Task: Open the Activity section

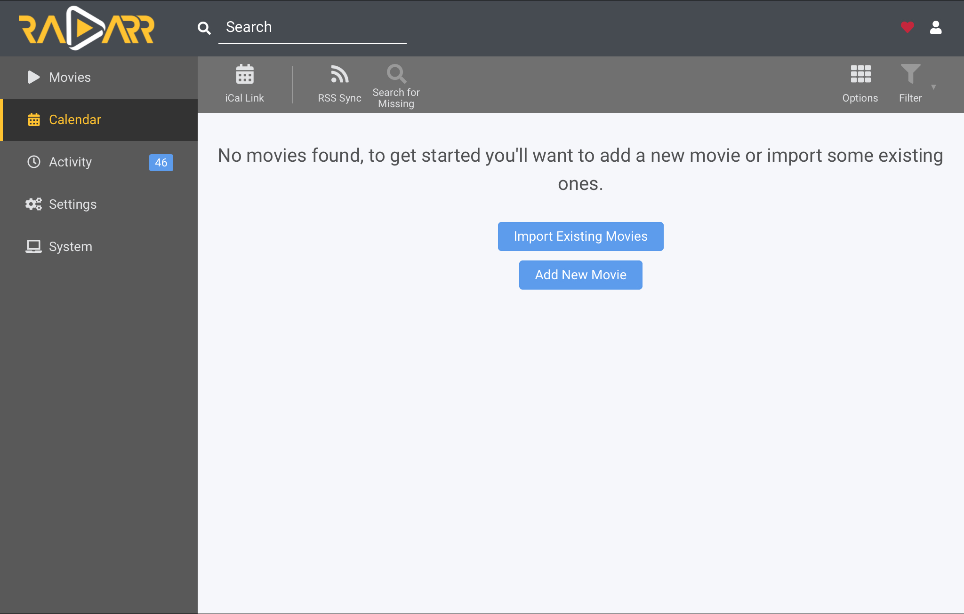Action: 70,162
